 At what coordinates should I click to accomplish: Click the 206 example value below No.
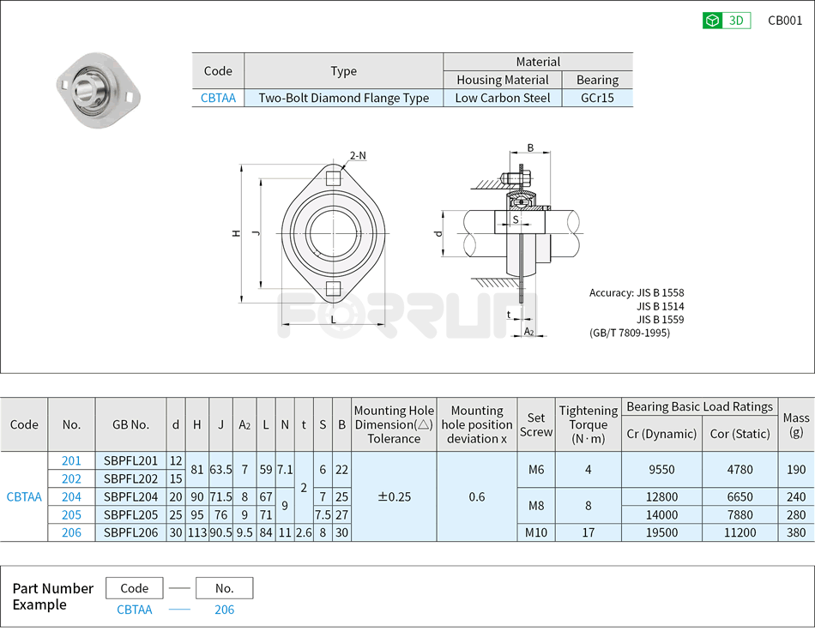pyautogui.click(x=224, y=610)
